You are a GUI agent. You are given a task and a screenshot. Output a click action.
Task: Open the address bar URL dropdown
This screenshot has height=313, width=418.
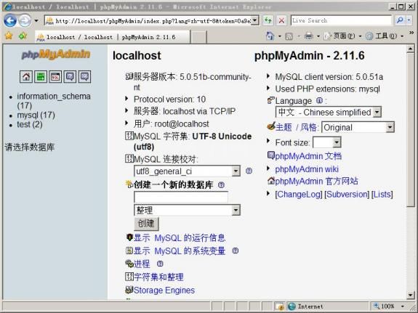tap(255, 20)
